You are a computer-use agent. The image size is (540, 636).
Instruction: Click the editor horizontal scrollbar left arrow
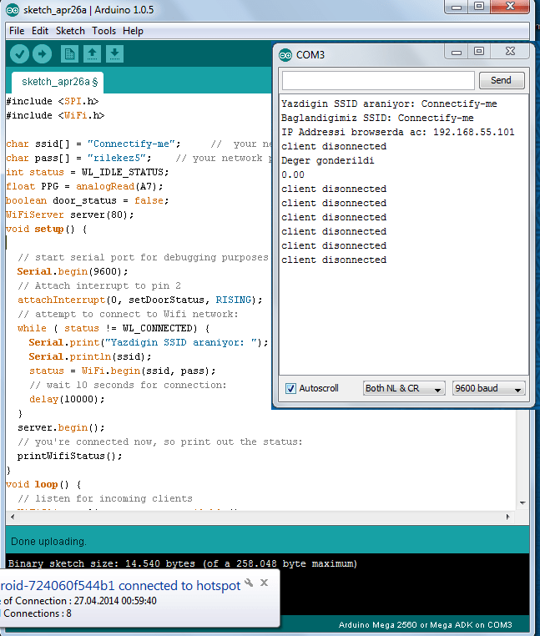tap(13, 517)
